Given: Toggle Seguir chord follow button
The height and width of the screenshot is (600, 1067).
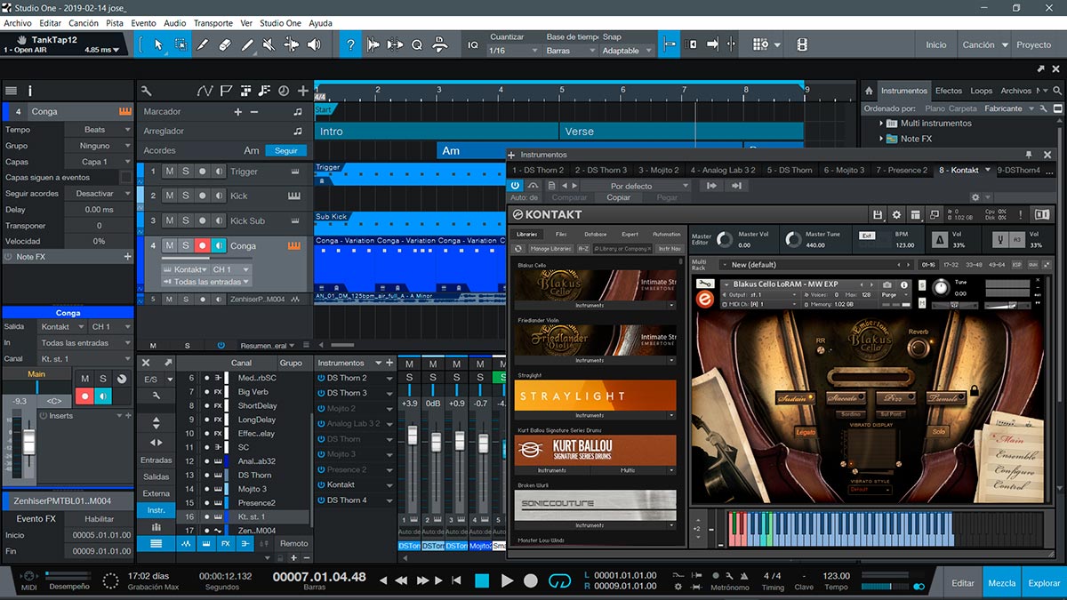Looking at the screenshot, I should point(286,150).
